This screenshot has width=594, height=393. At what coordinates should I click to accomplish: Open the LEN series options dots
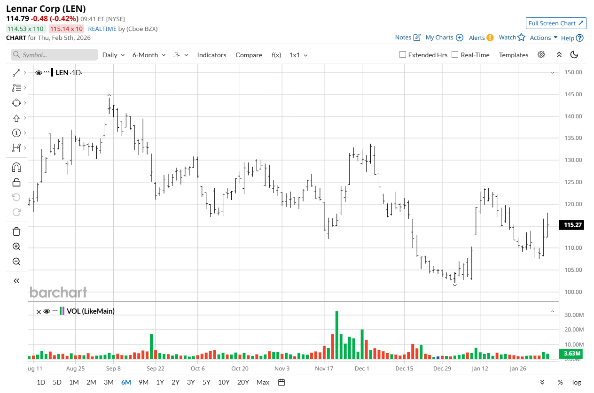point(47,72)
